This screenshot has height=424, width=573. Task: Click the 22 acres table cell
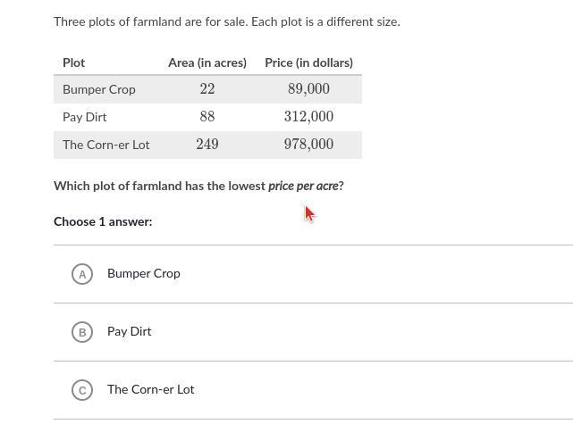[x=207, y=89]
